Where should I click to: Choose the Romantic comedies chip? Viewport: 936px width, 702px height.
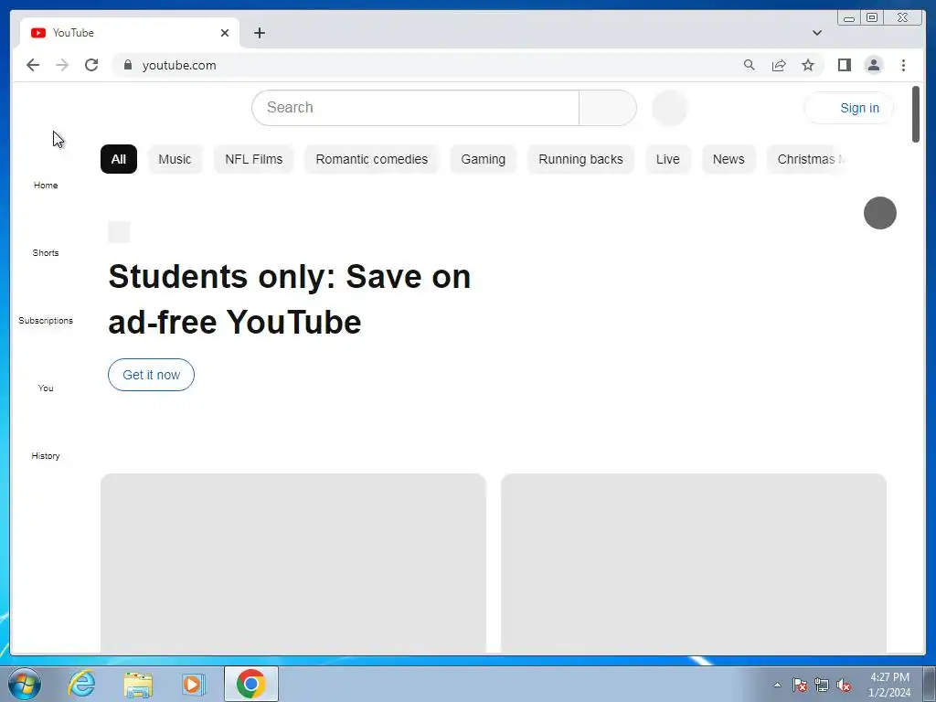tap(372, 159)
